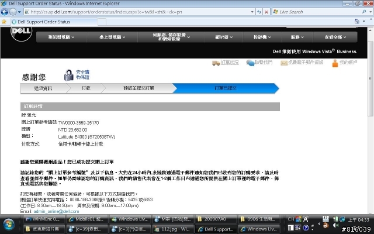This screenshot has width=374, height=234.
Task: Switch to [c=39]森田 chat taskbar button
Action: tap(87, 229)
